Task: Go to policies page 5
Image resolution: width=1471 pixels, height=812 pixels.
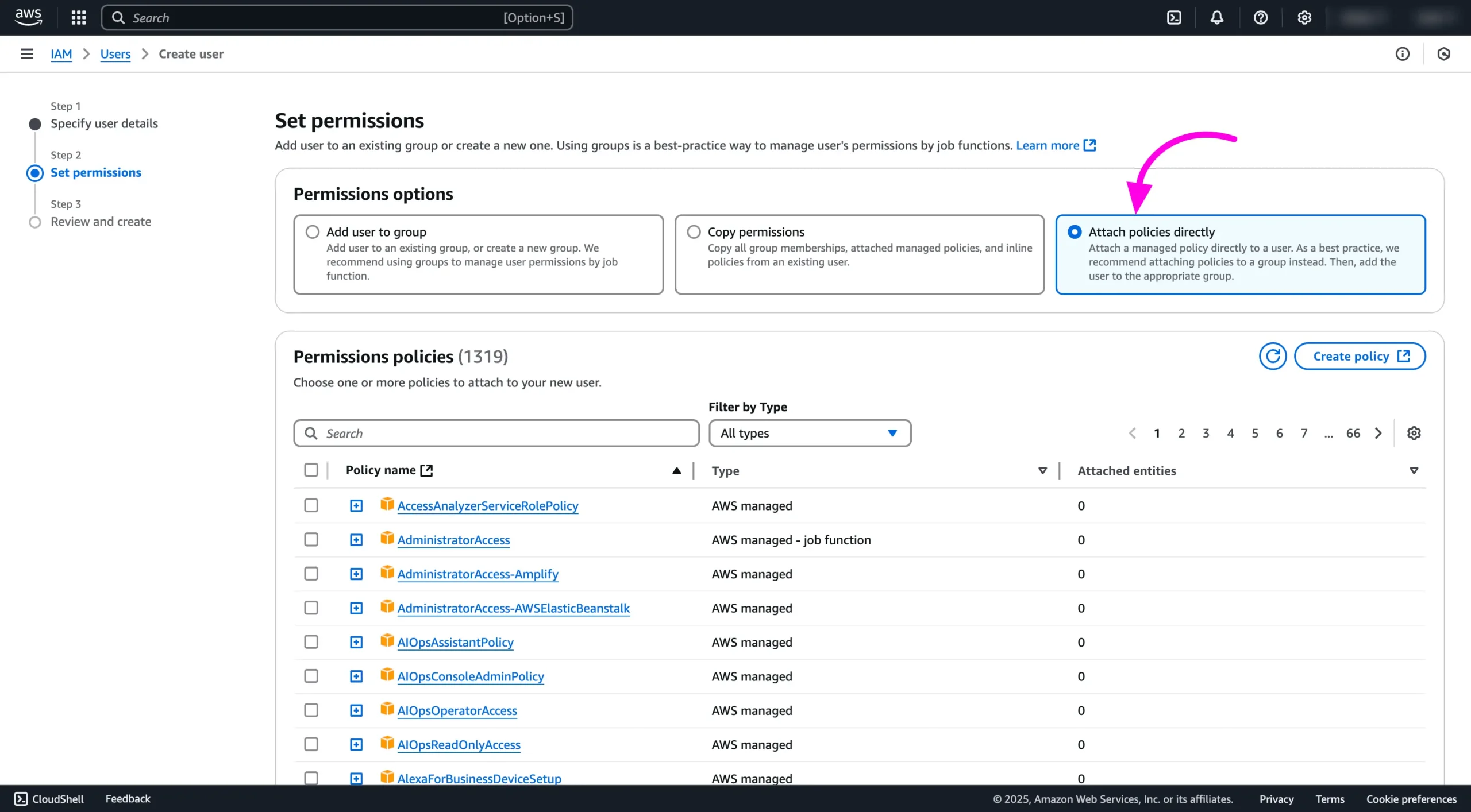Action: point(1255,433)
